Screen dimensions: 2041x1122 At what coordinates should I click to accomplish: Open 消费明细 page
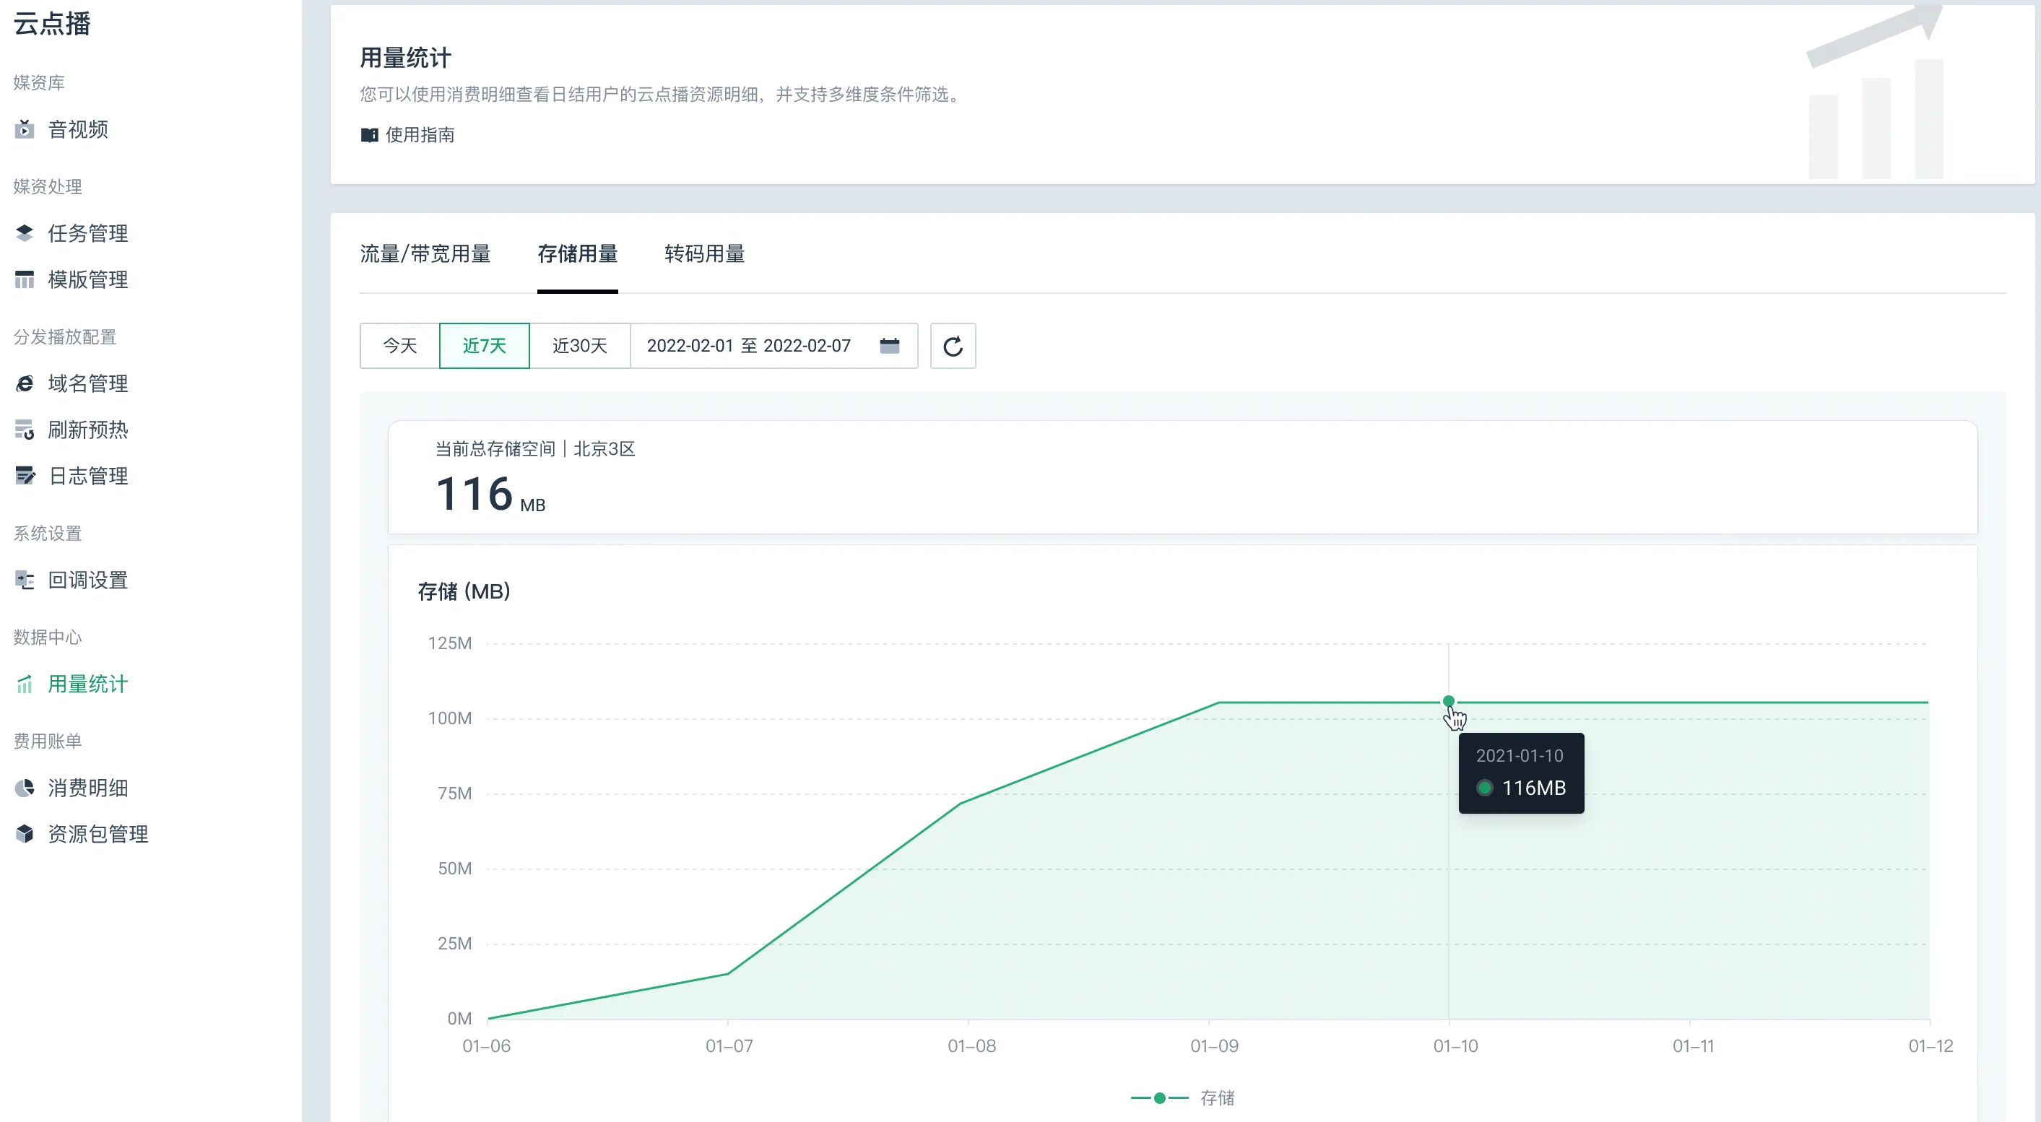(x=88, y=788)
